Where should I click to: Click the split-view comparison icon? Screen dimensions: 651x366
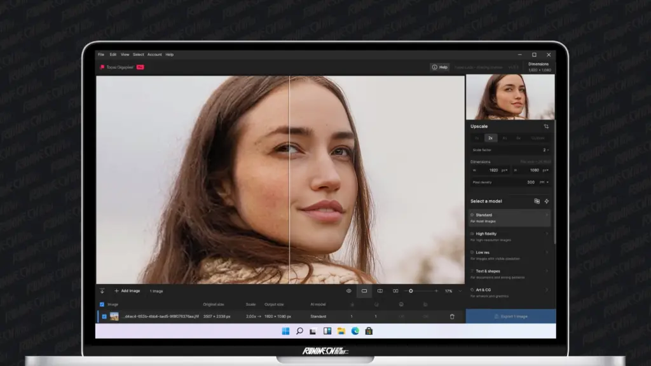tap(380, 291)
